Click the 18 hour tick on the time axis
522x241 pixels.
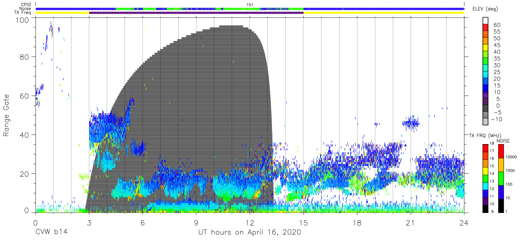click(x=357, y=223)
